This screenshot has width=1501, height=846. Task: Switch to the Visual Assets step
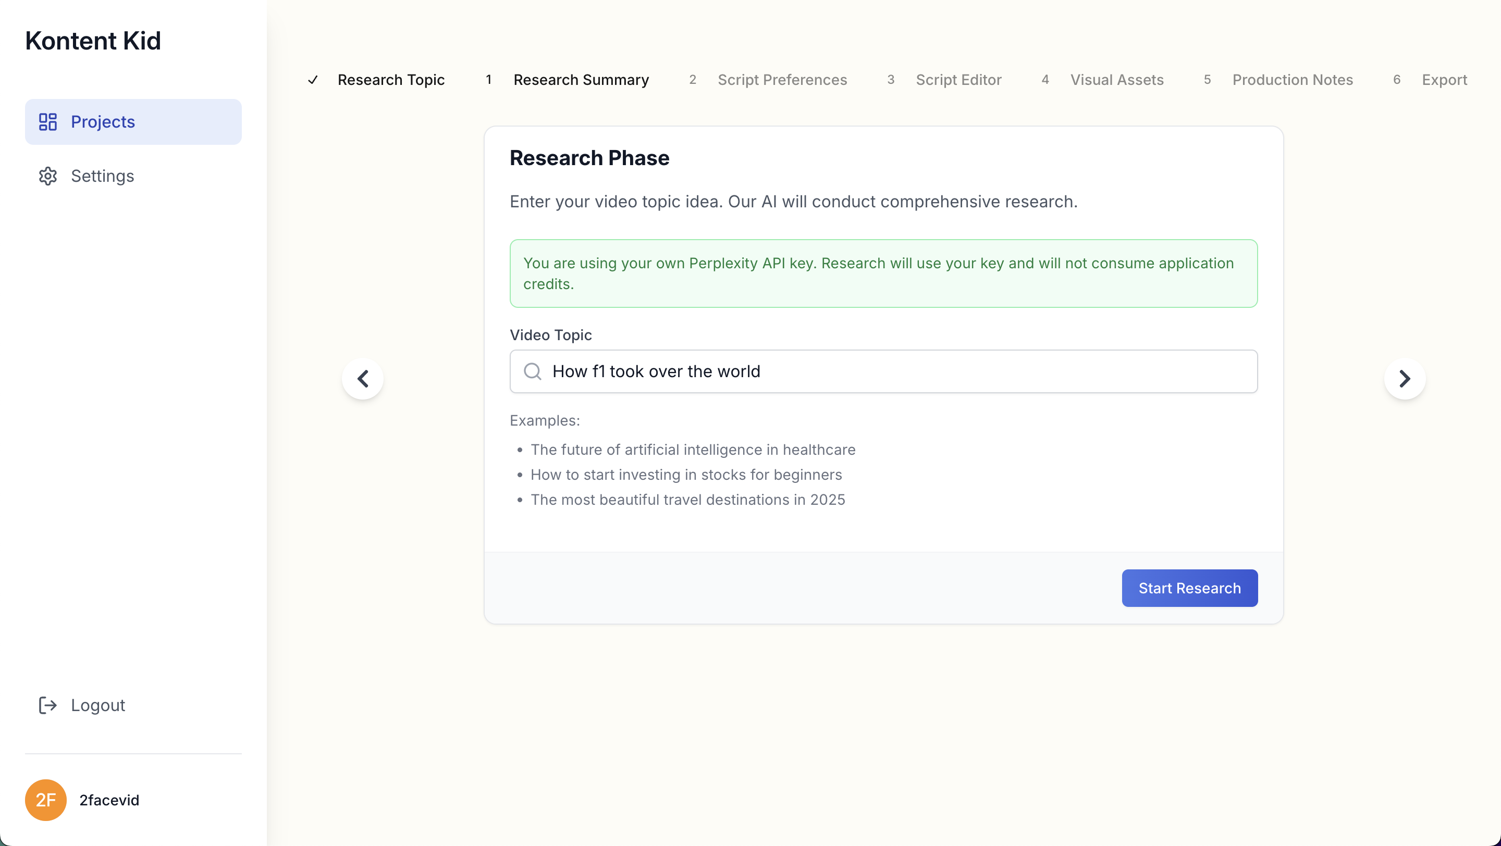[x=1116, y=80]
